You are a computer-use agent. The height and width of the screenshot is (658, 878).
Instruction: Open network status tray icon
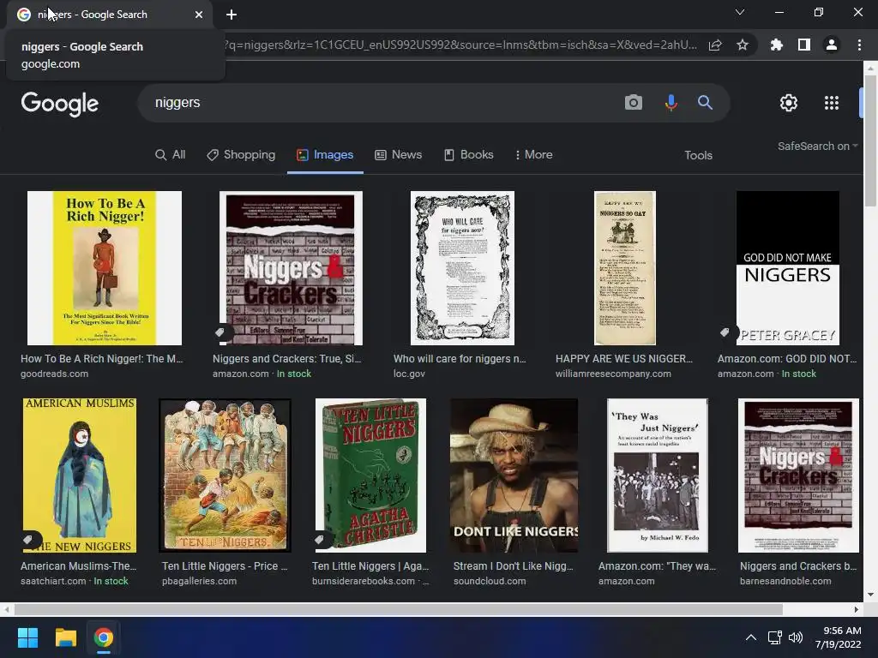click(x=775, y=637)
